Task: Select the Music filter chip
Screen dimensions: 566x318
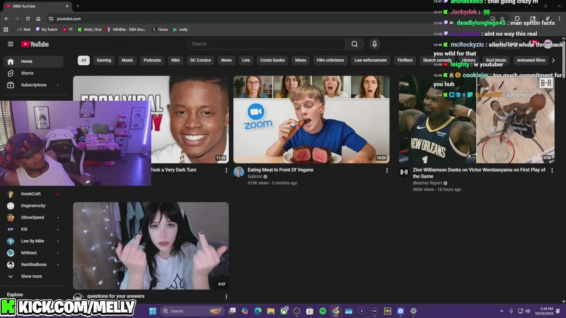Action: (x=127, y=60)
